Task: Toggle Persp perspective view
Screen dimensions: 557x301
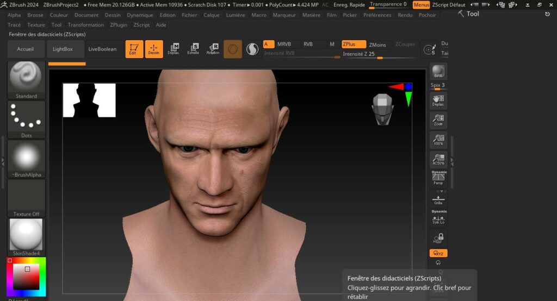Action: [438, 178]
